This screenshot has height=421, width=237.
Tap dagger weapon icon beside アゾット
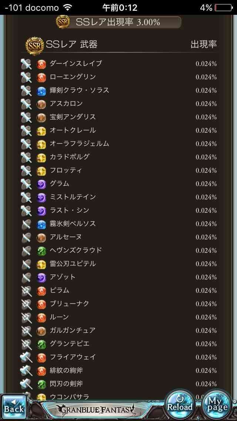click(x=26, y=277)
